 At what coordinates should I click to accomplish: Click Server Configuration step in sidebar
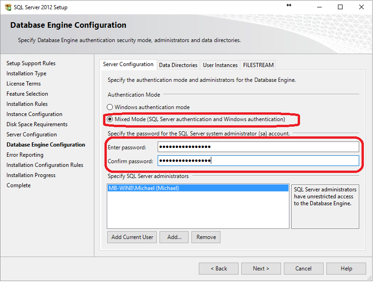[x=32, y=135]
